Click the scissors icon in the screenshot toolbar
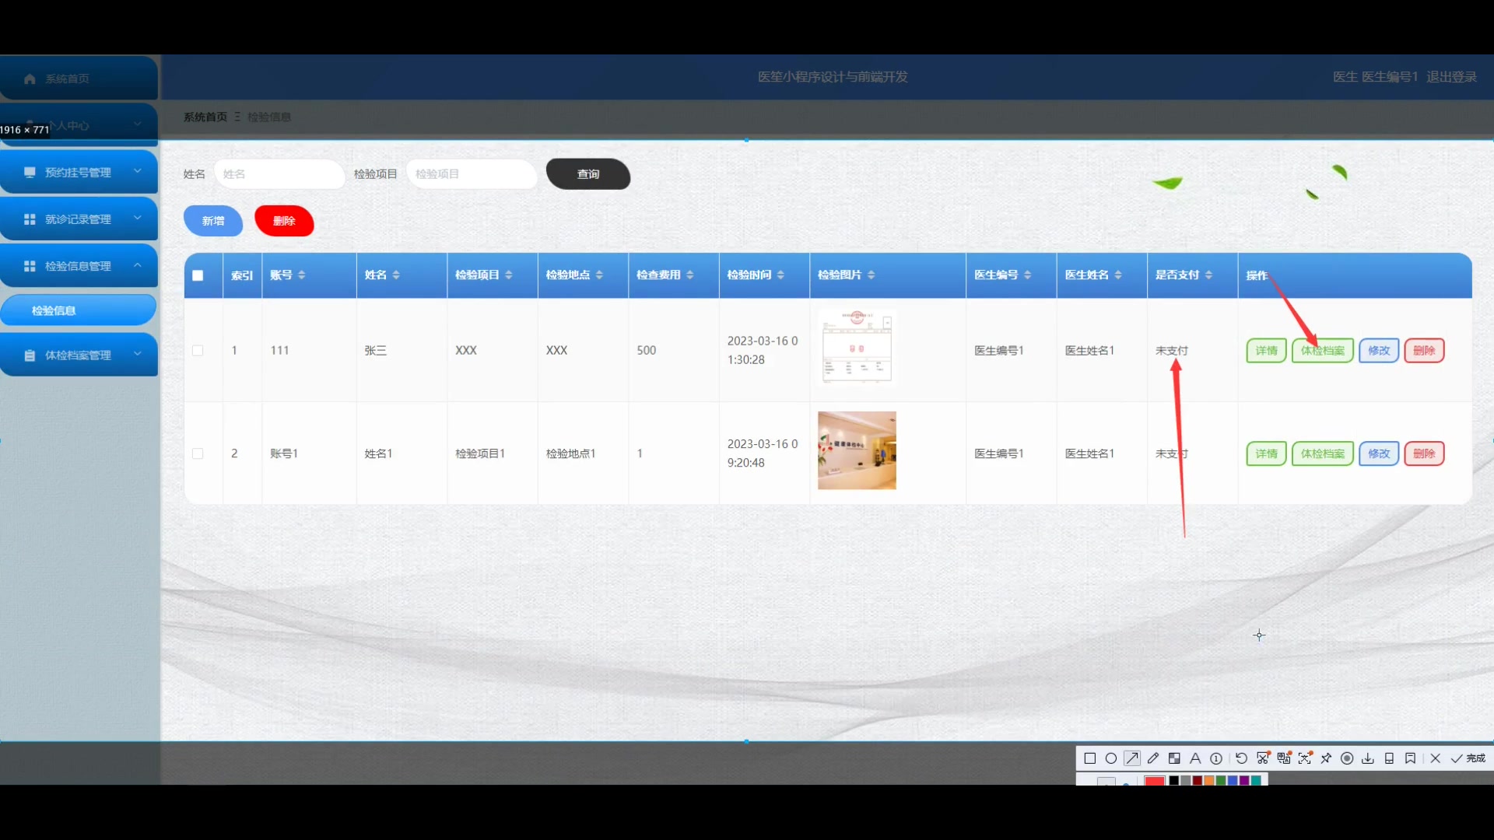The width and height of the screenshot is (1494, 840). (x=1263, y=758)
